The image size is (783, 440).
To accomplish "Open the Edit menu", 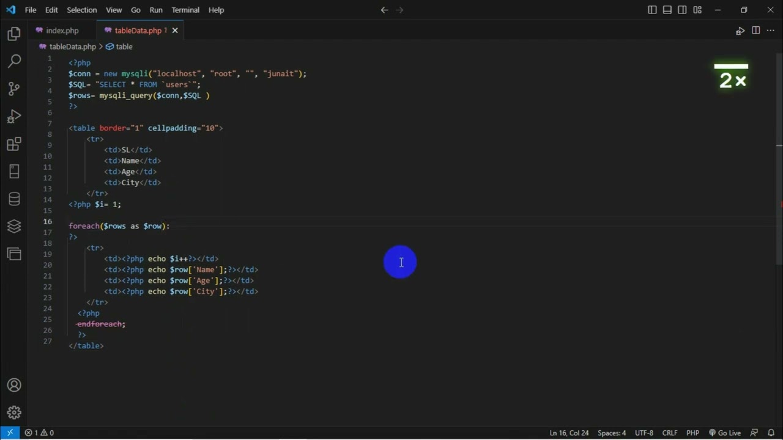I will pyautogui.click(x=51, y=10).
